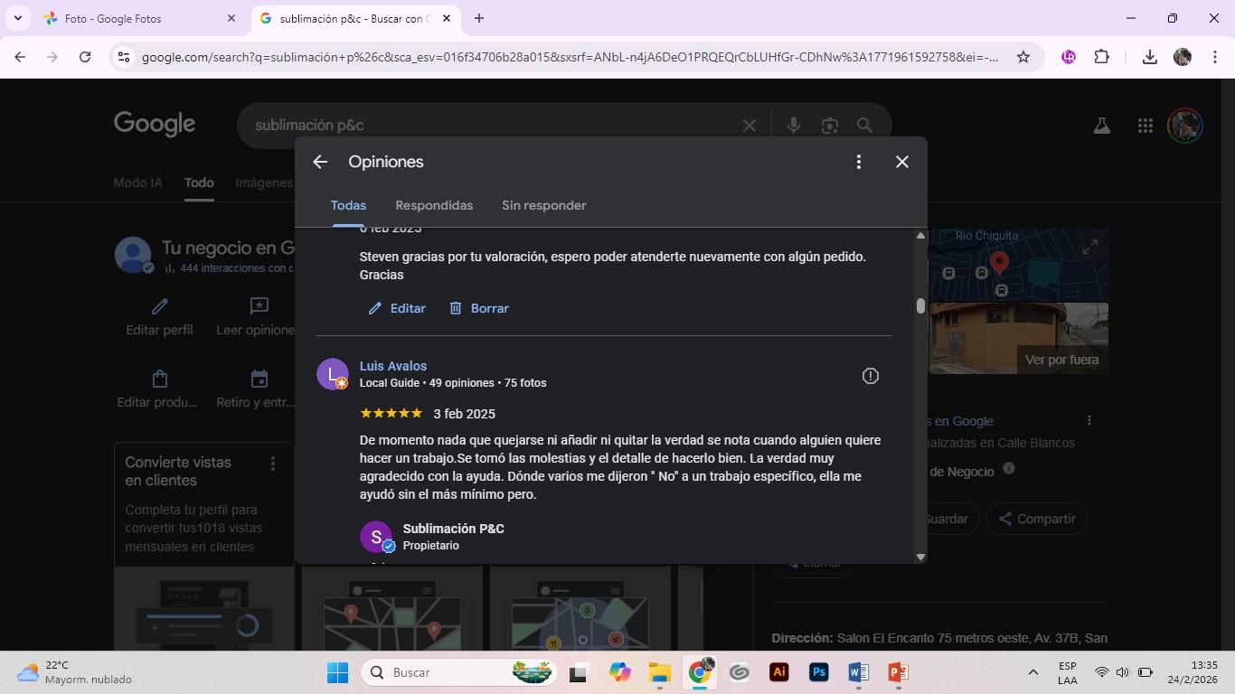Go back in browser history
This screenshot has height=694, width=1235.
click(x=20, y=57)
